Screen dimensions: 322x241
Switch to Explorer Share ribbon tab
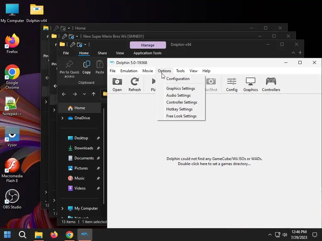click(x=102, y=53)
